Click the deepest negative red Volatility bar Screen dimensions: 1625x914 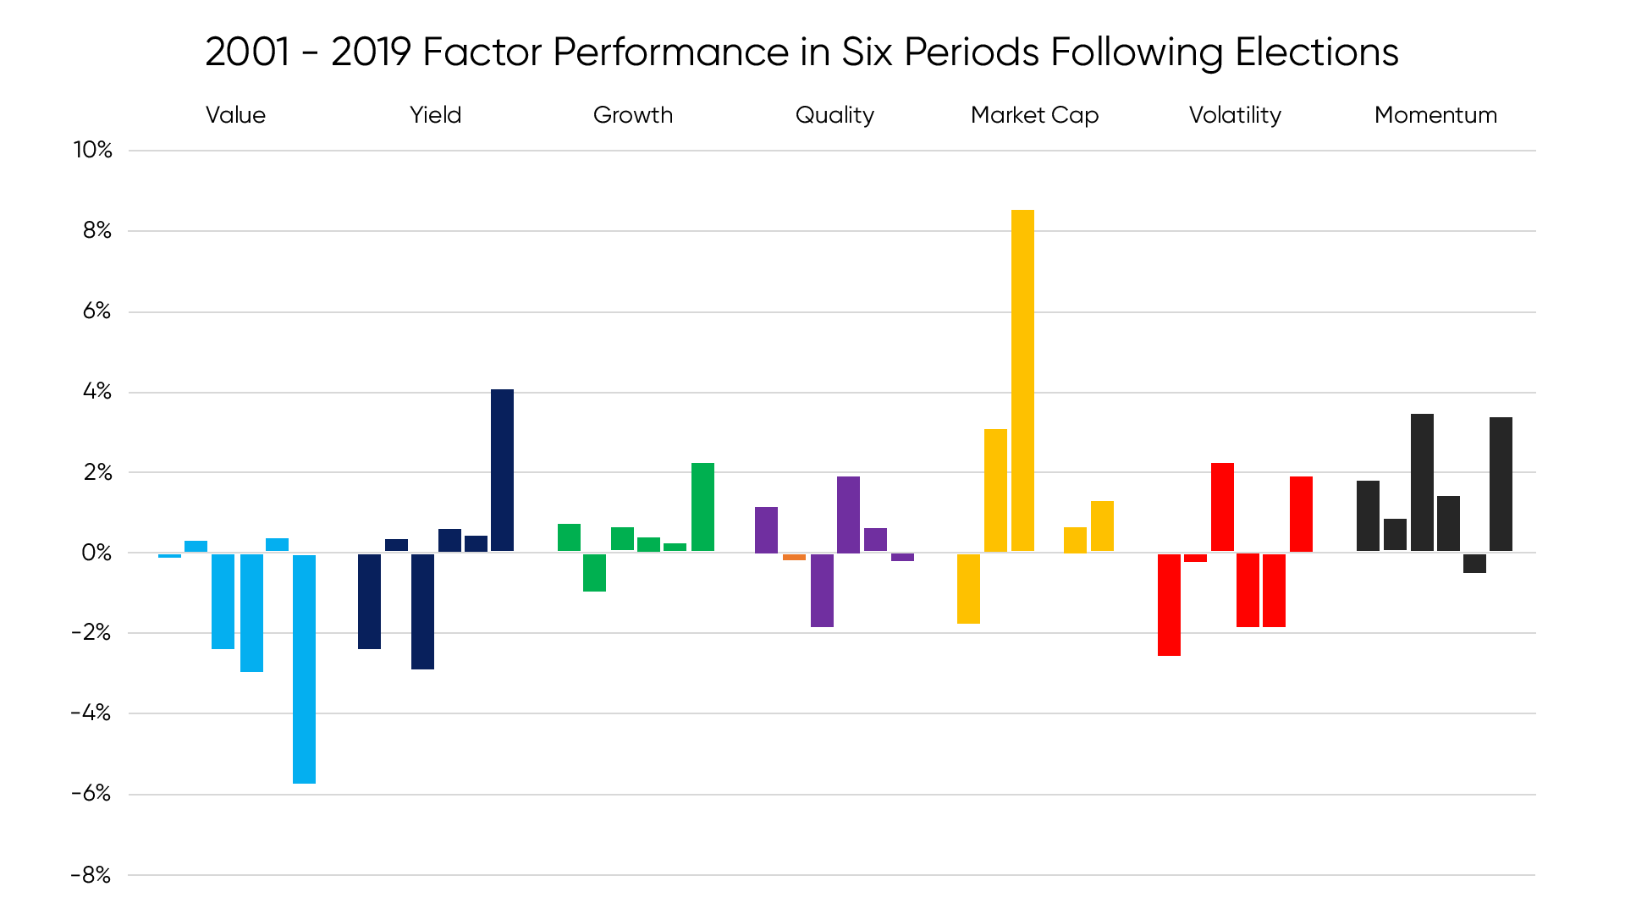[1169, 604]
